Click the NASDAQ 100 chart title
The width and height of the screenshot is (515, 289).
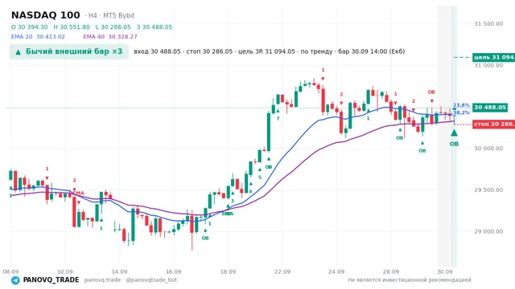click(45, 15)
